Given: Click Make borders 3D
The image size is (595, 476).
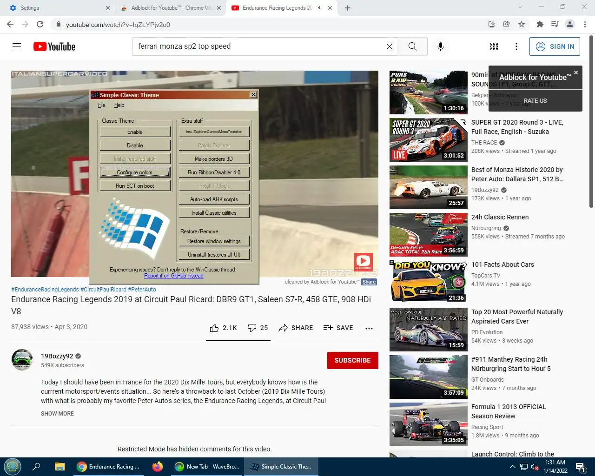Looking at the screenshot, I should [214, 159].
